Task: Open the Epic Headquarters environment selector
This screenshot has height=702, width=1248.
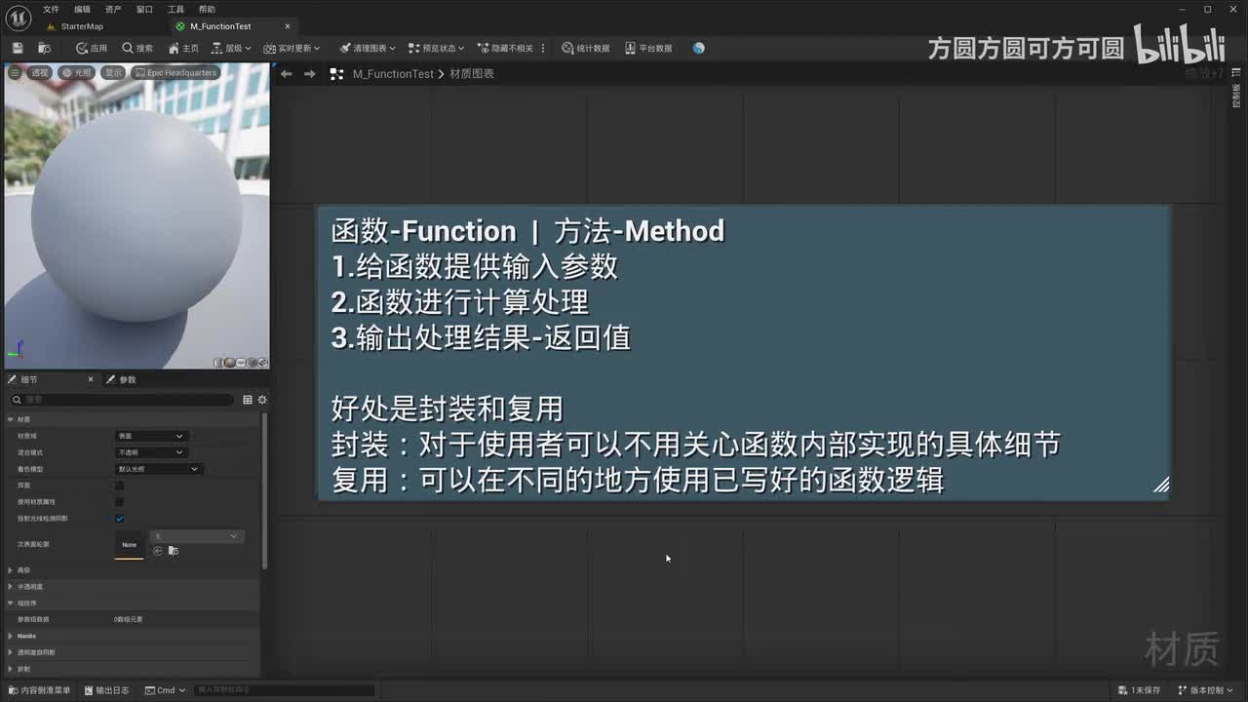Action: (x=175, y=72)
